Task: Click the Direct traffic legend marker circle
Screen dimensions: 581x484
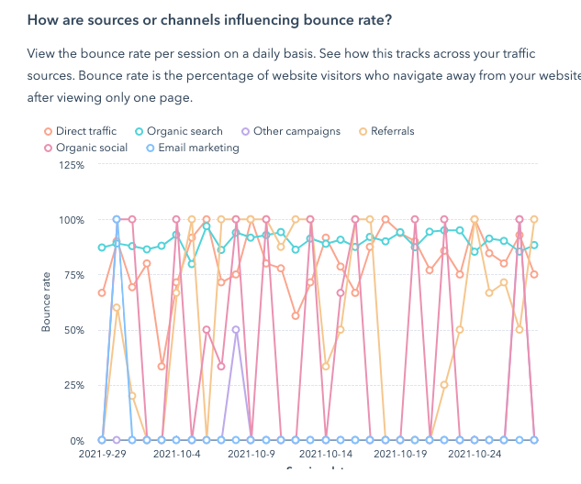Action: point(49,132)
